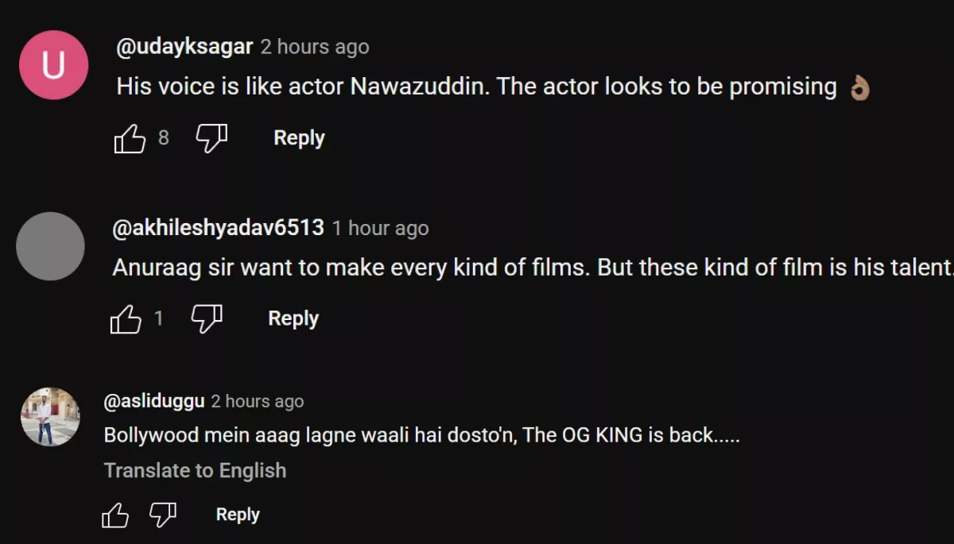Viewport: 954px width, 544px height.
Task: Click the '2 hours ago' timestamp on @asliduggu's comment
Action: tap(257, 402)
